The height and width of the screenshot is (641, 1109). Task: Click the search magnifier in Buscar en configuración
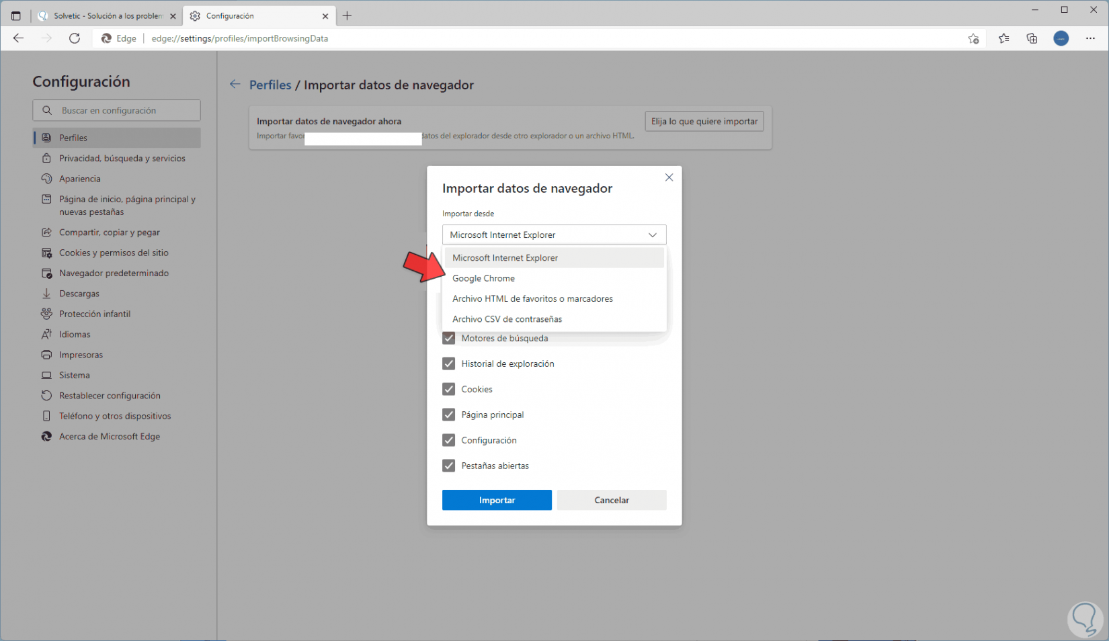47,110
